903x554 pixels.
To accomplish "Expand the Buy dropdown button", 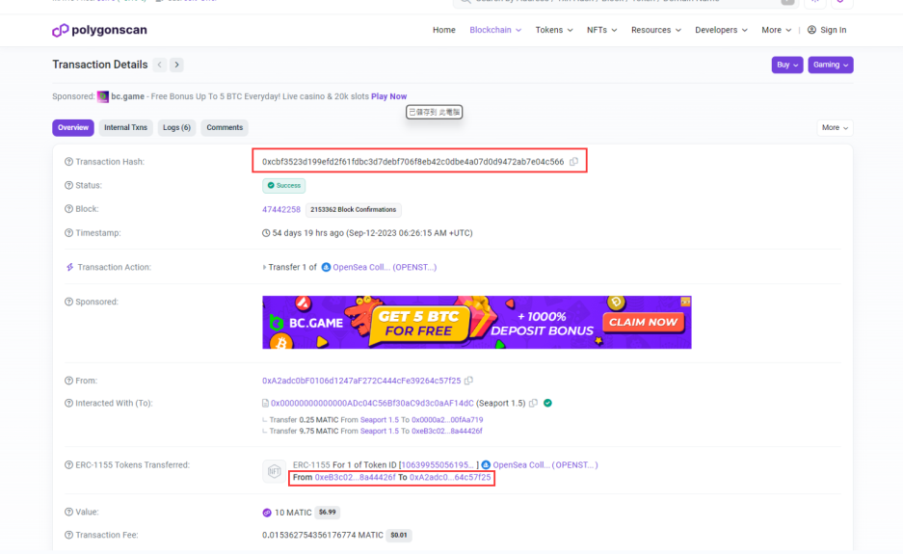I will pyautogui.click(x=787, y=65).
